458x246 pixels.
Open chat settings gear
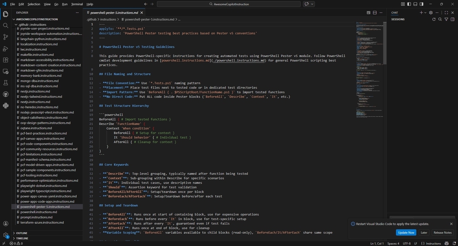pos(431,13)
